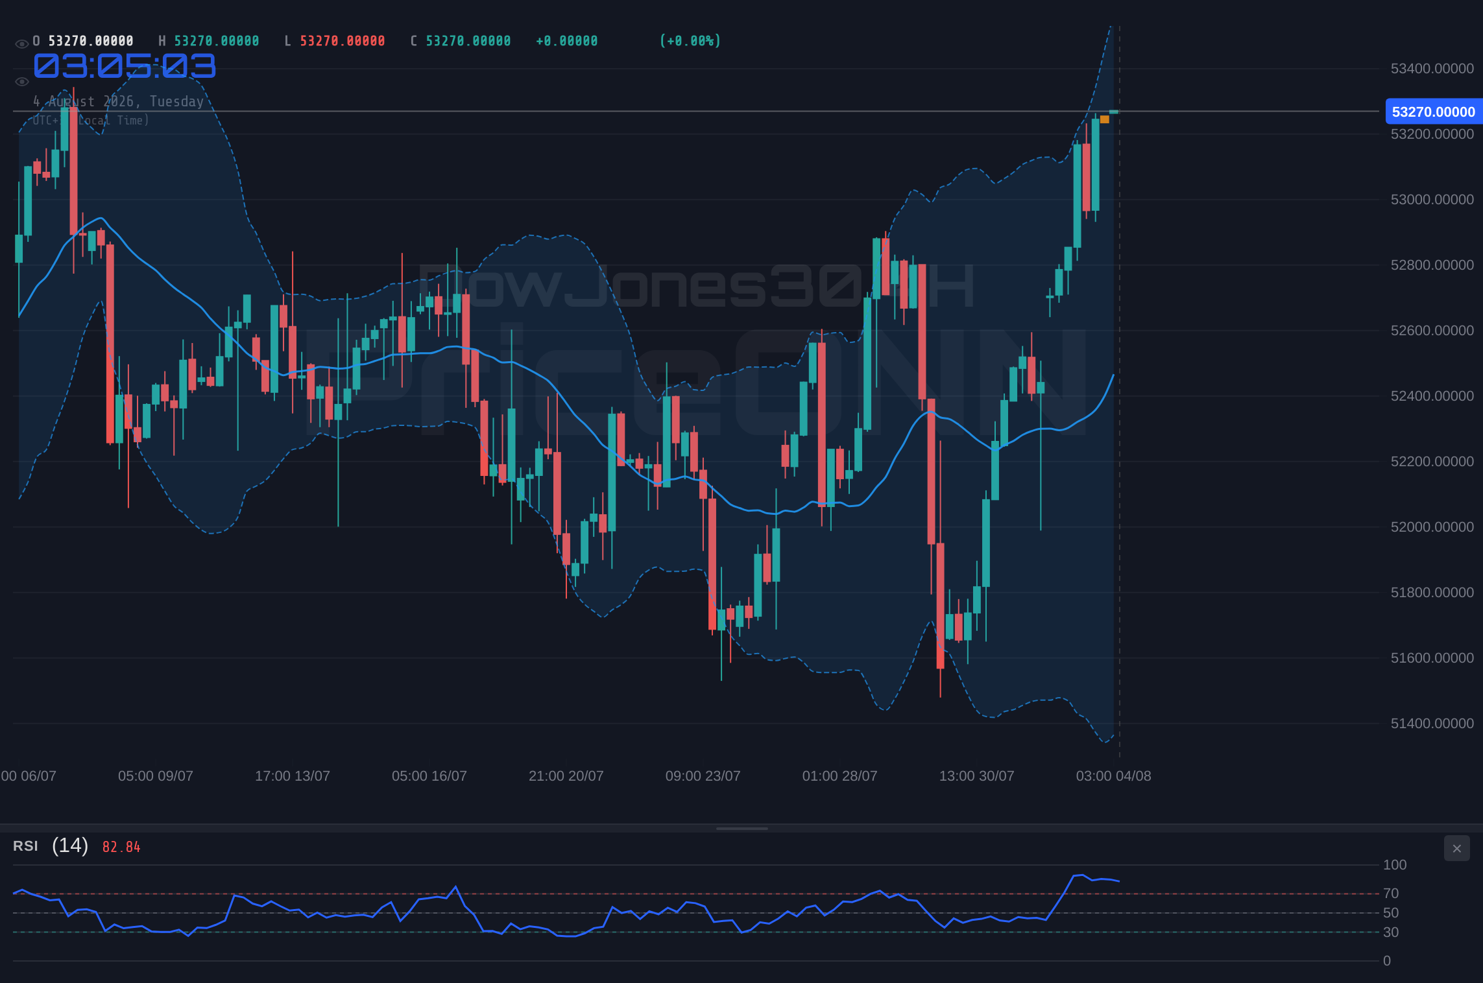Click the 05:00 09/07 time axis label
Viewport: 1483px width, 983px height.
(x=156, y=776)
